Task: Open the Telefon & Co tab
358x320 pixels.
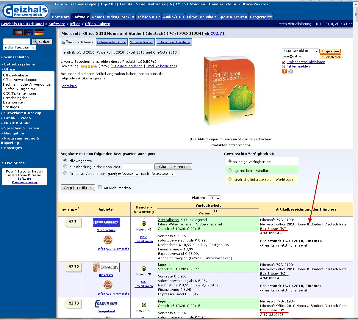Action: [x=149, y=17]
